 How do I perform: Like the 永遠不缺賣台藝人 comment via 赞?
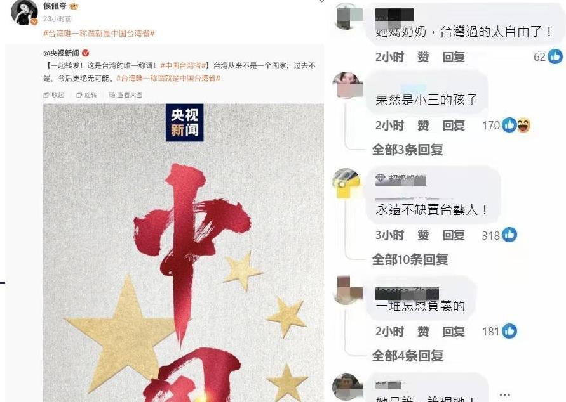pyautogui.click(x=423, y=235)
